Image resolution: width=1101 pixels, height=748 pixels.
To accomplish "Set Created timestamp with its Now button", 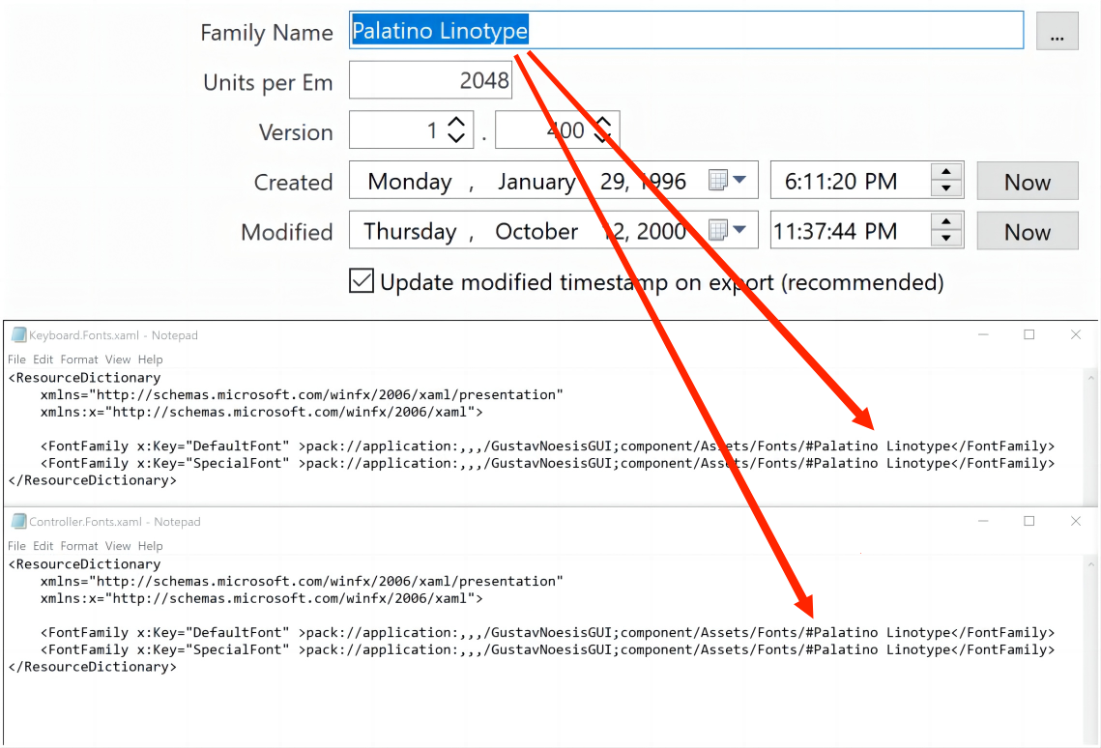I will (1028, 181).
